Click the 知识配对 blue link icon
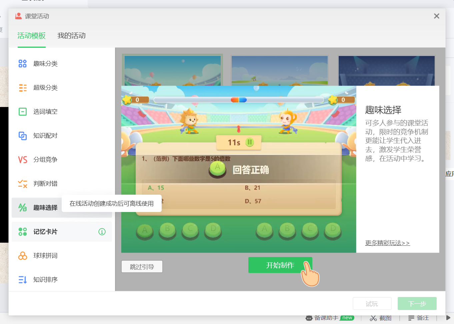 click(22, 136)
